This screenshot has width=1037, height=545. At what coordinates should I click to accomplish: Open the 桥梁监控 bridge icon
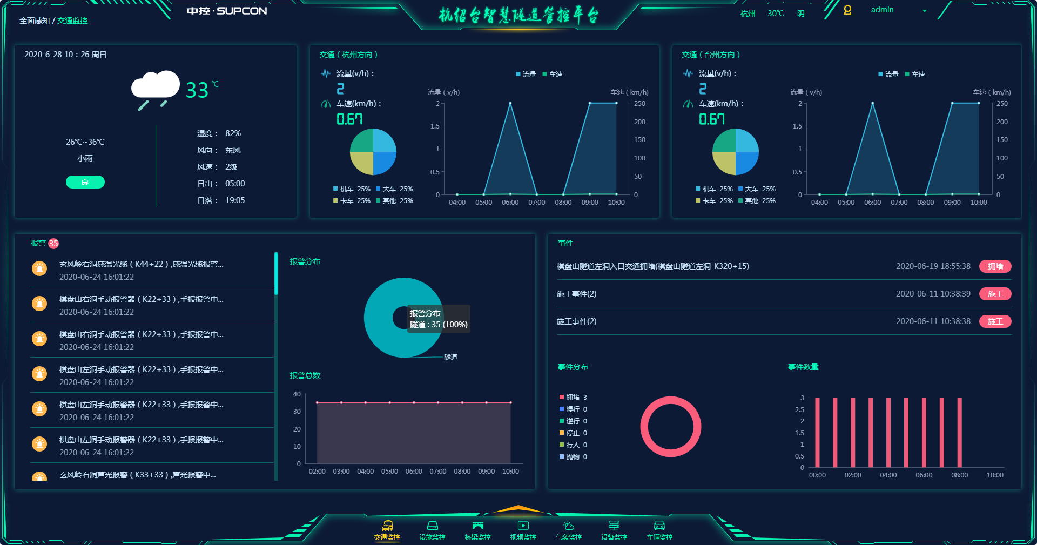click(477, 526)
